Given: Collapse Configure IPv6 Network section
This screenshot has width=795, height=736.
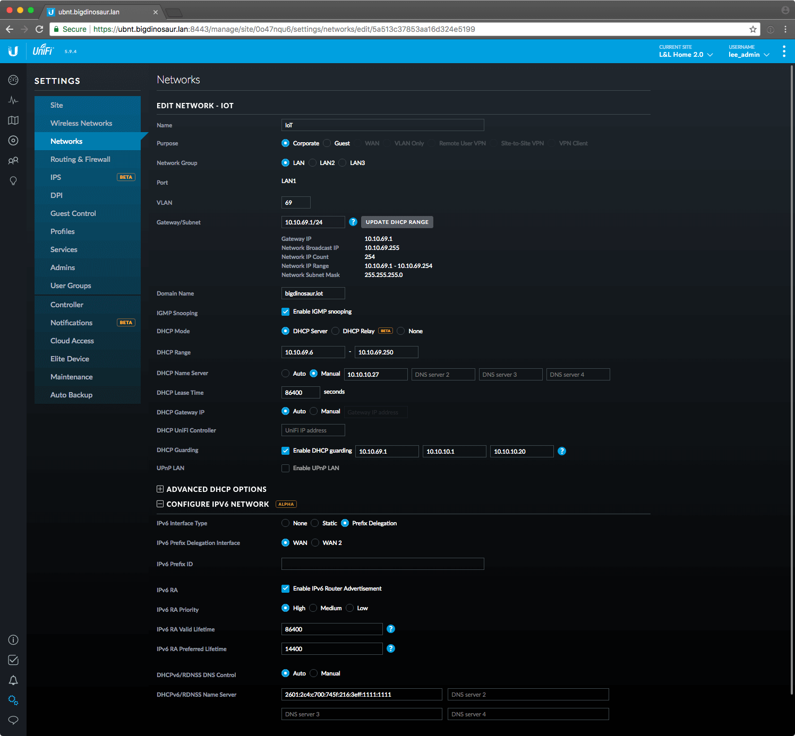Looking at the screenshot, I should tap(160, 504).
